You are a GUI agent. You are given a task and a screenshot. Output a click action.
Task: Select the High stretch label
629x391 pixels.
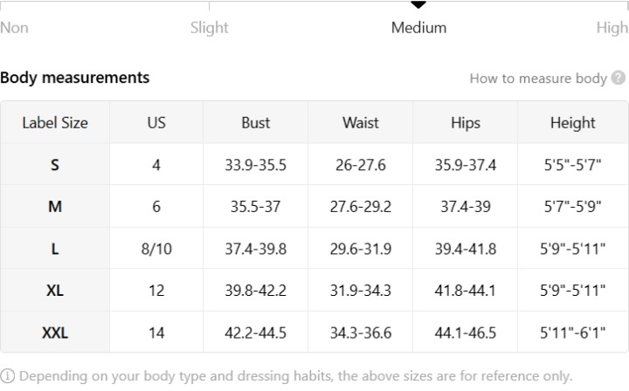[x=612, y=28]
